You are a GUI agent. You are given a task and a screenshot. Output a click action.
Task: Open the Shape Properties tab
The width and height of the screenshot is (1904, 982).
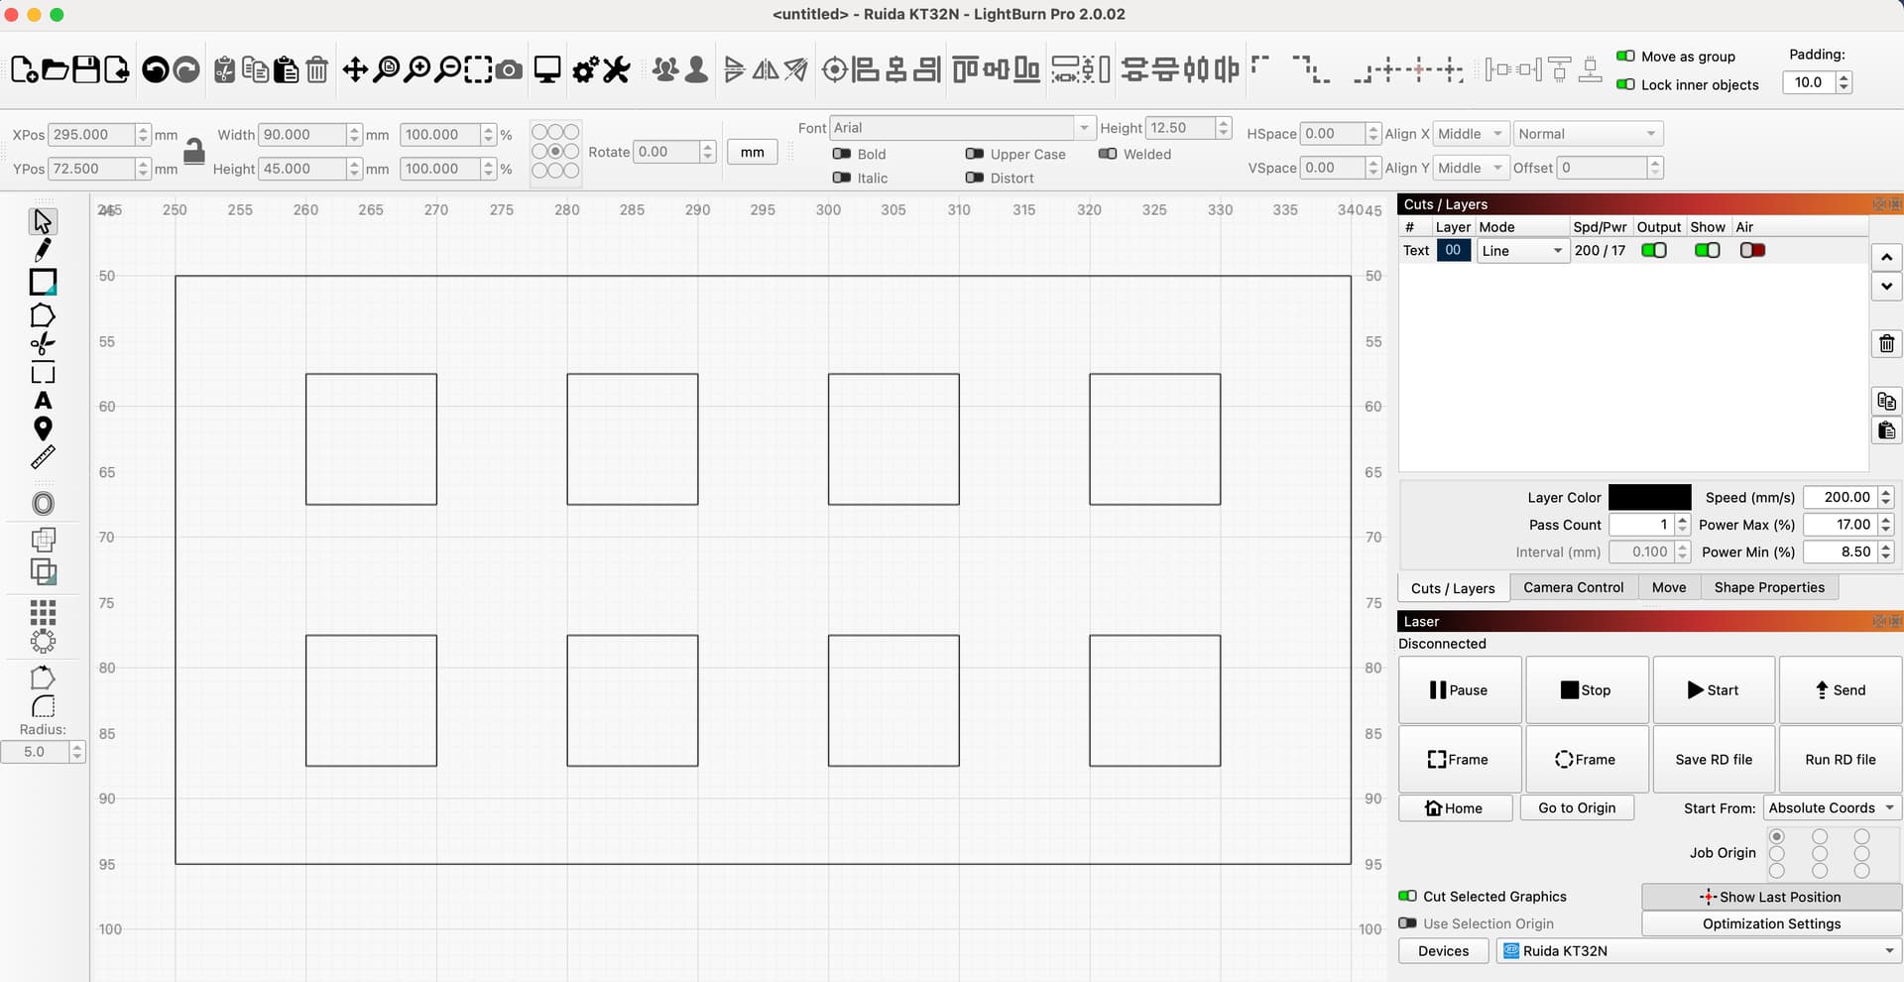click(1768, 587)
